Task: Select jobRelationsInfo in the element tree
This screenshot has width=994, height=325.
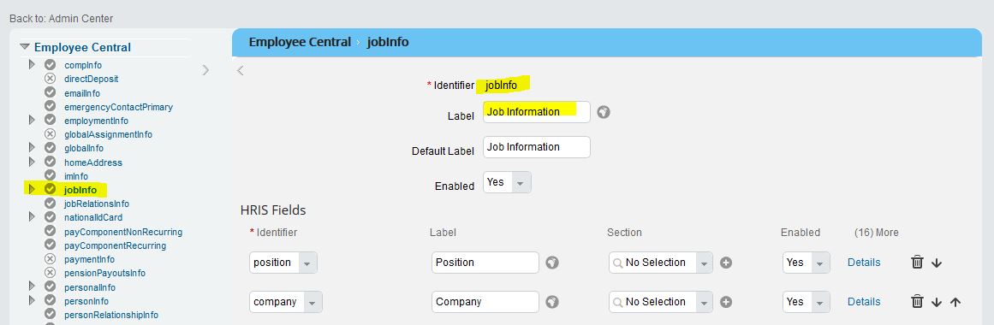Action: point(97,204)
